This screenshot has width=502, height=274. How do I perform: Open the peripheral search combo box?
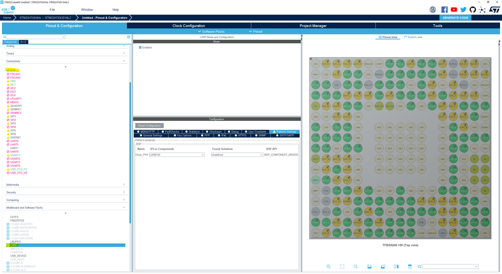[36, 37]
